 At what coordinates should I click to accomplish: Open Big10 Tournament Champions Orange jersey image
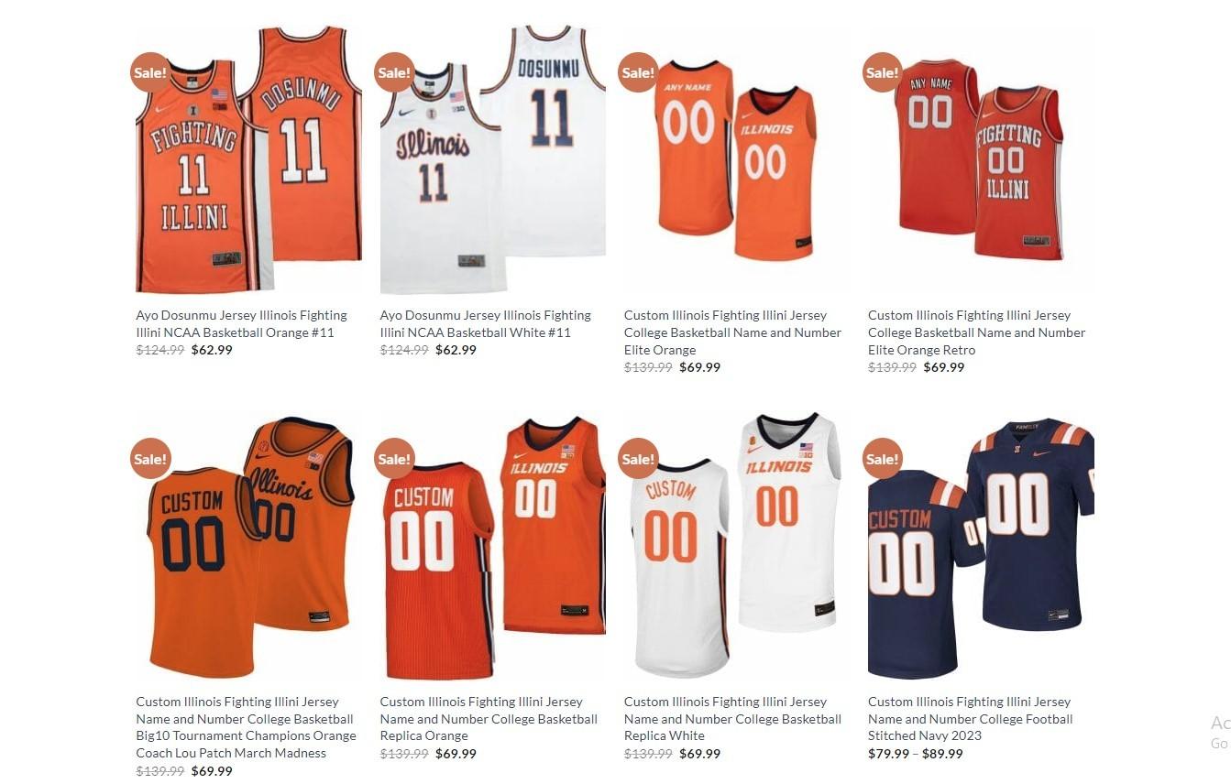point(248,546)
